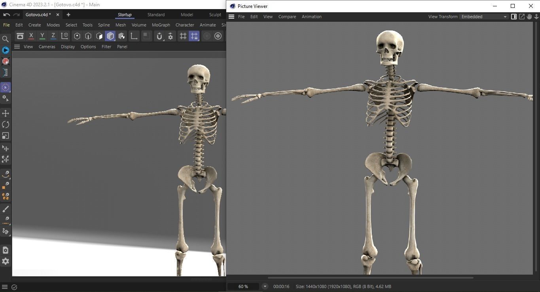The height and width of the screenshot is (292, 540).
Task: Add a new document tab with plus
Action: [68, 15]
